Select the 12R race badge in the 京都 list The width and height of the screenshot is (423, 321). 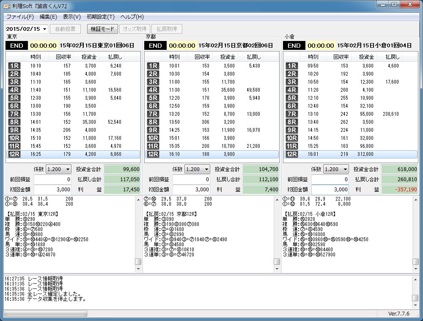click(153, 154)
